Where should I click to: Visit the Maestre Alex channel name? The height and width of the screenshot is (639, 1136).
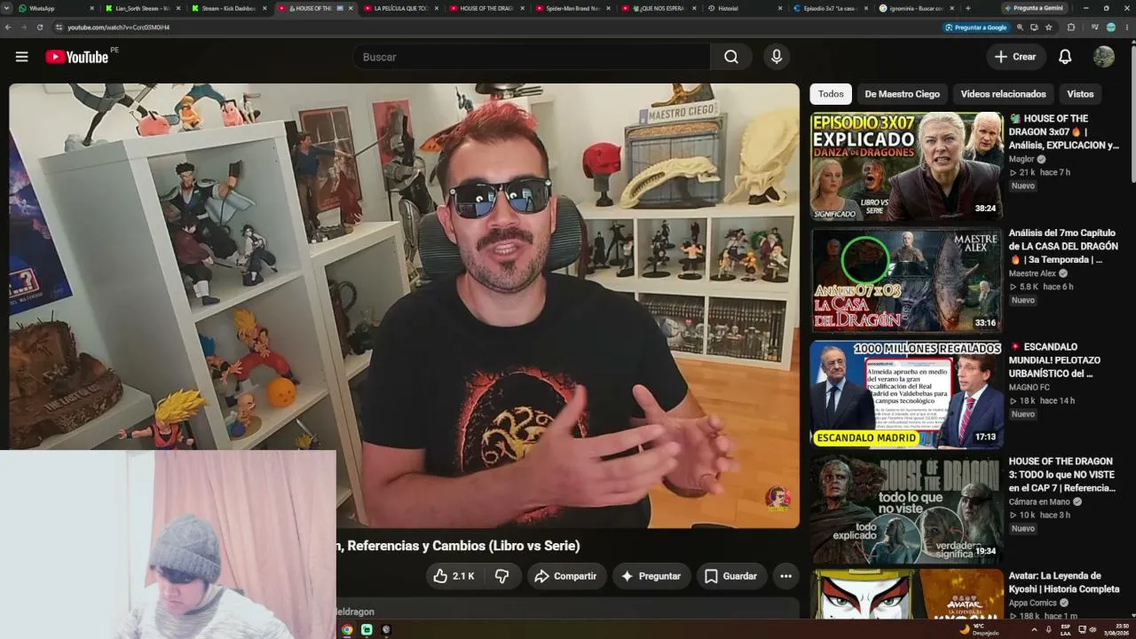(x=1032, y=273)
